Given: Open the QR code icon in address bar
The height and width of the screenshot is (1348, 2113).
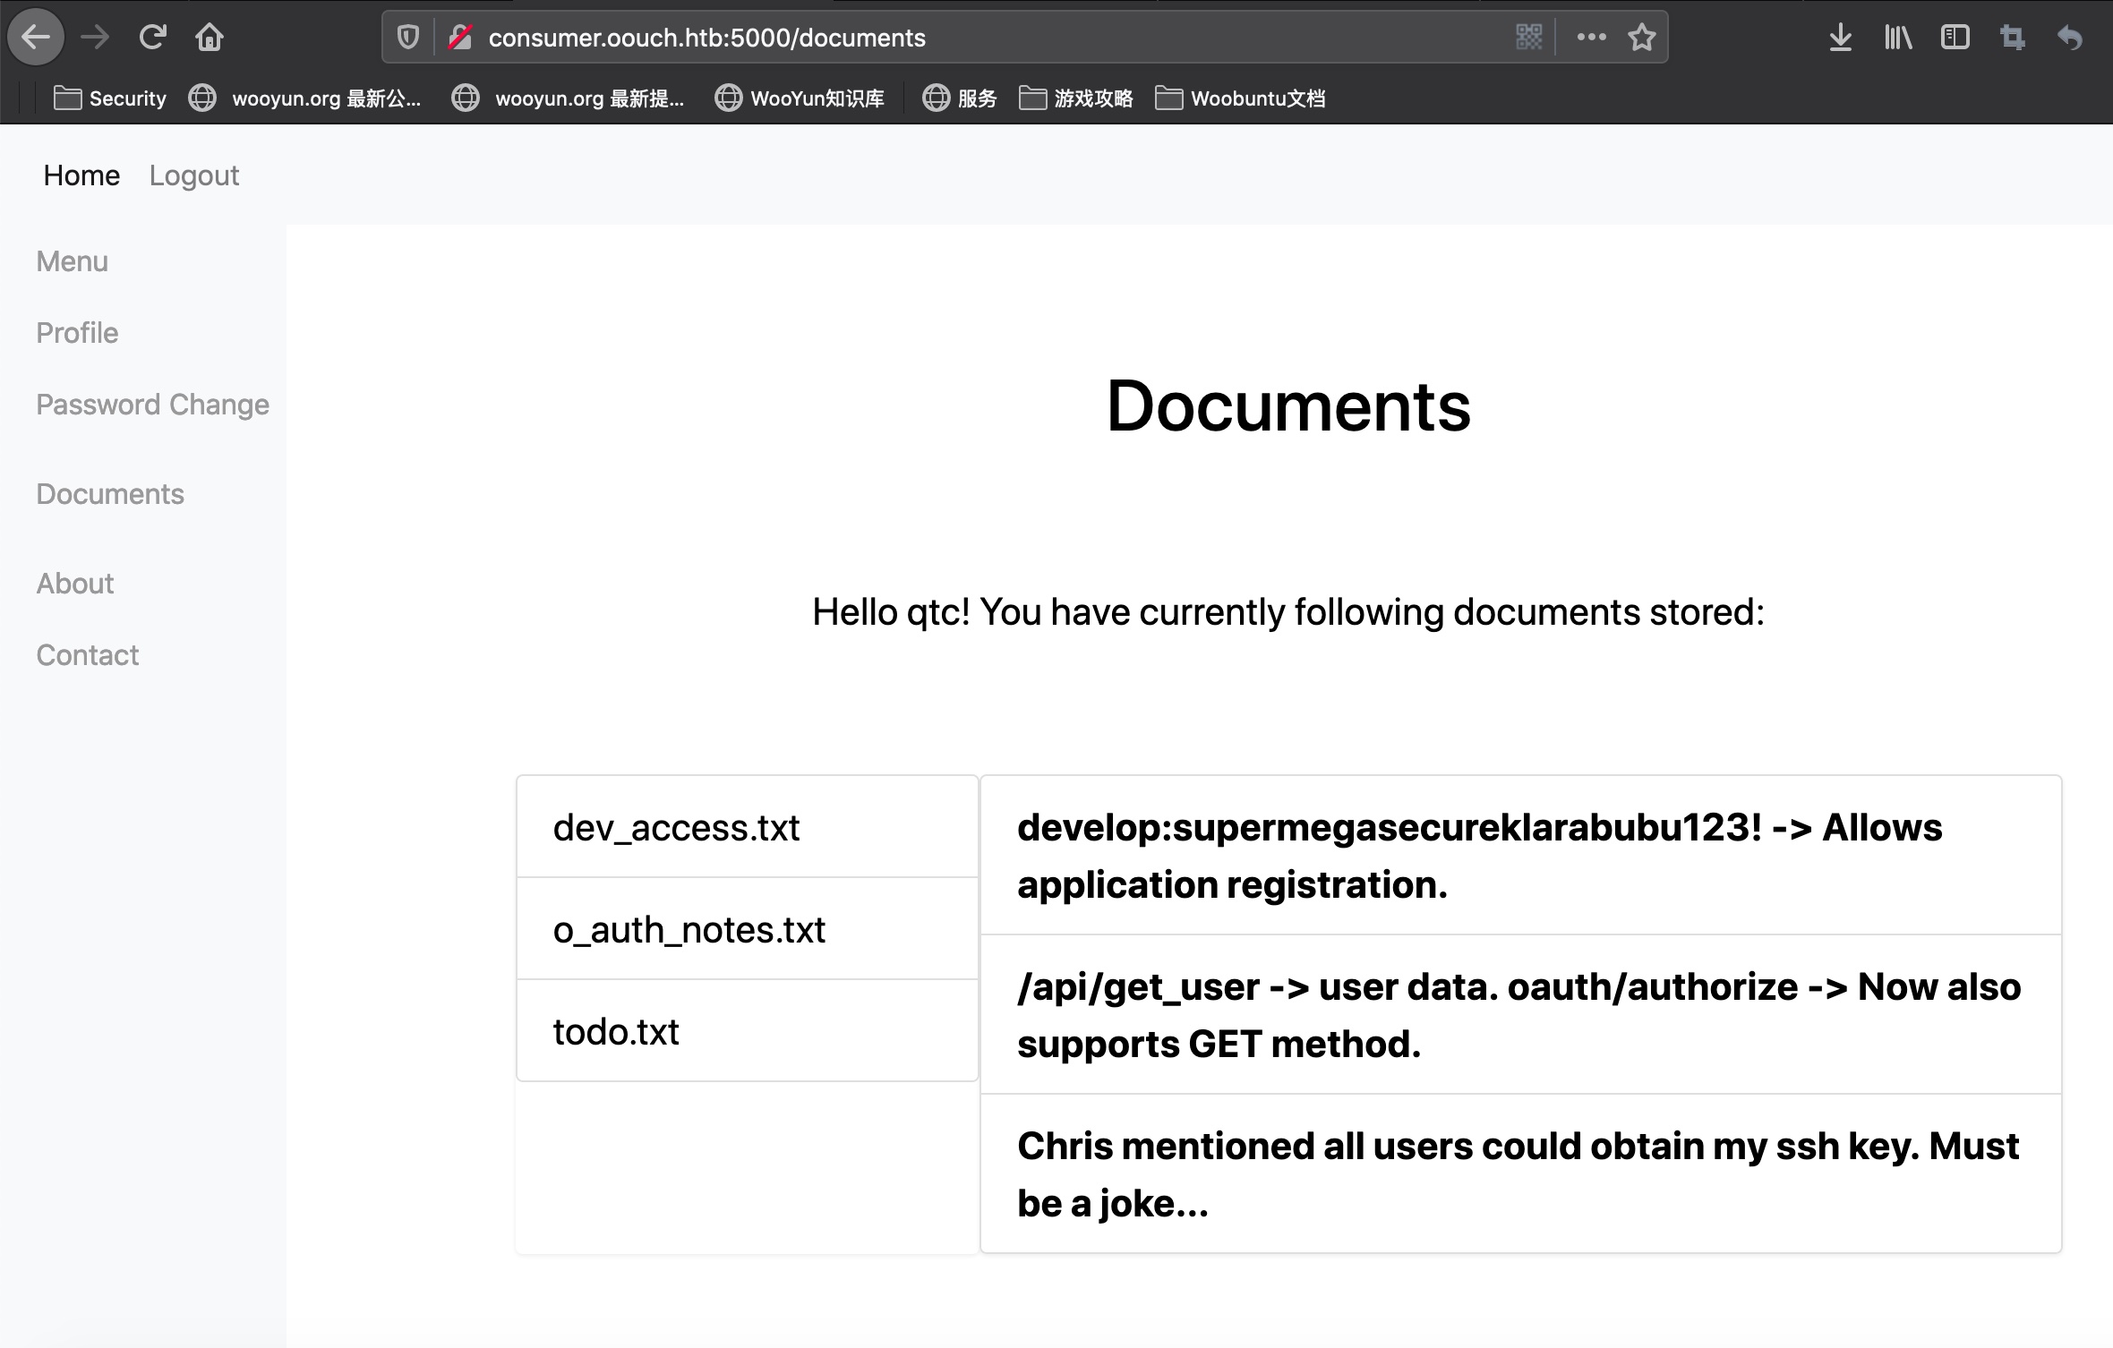Looking at the screenshot, I should (1528, 38).
